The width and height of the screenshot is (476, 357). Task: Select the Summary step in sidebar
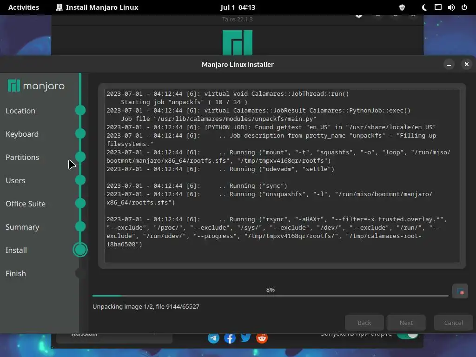[x=22, y=227]
